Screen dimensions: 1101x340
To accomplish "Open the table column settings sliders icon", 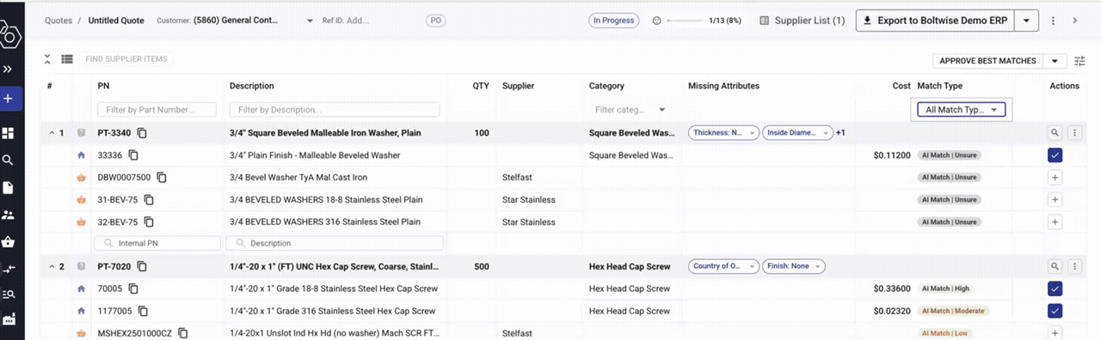I will [1080, 61].
